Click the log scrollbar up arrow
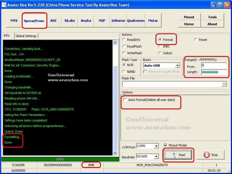232x174 pixels. (115, 43)
